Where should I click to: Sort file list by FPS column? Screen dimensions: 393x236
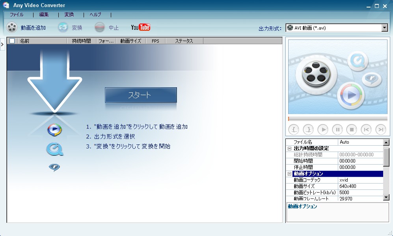click(x=156, y=41)
